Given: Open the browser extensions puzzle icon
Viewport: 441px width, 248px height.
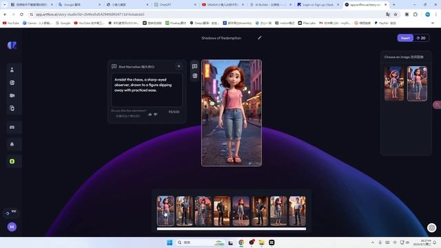Looking at the screenshot, I should 416,14.
